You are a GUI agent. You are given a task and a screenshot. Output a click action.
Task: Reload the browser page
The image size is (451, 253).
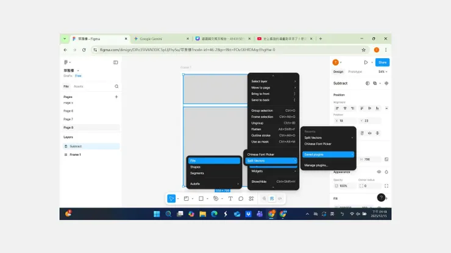click(83, 50)
